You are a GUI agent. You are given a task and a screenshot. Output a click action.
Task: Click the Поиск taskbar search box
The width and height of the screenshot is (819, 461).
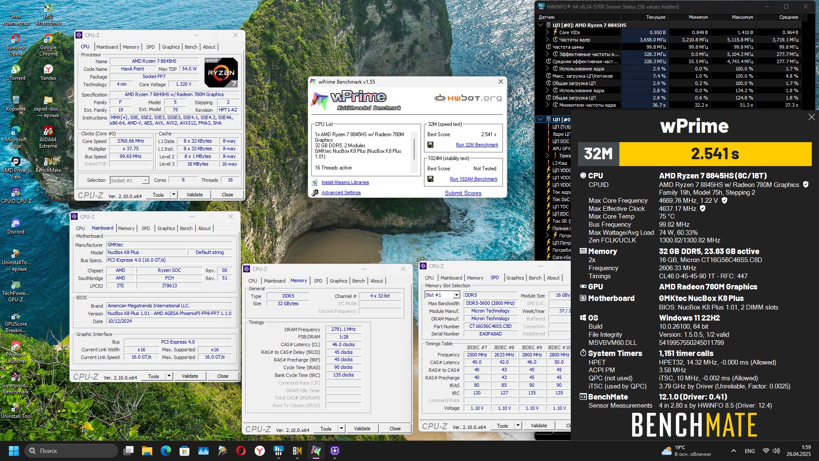click(x=71, y=451)
